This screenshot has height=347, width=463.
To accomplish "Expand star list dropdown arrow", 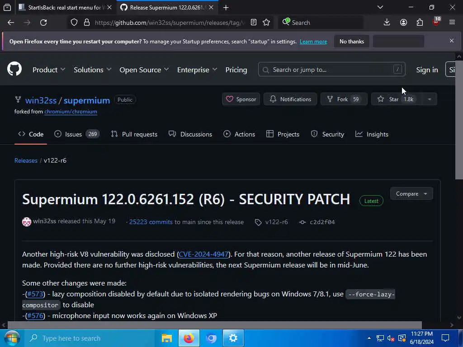I will click(430, 99).
